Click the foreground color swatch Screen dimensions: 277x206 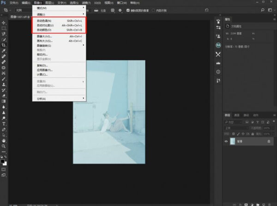[x=2, y=161]
